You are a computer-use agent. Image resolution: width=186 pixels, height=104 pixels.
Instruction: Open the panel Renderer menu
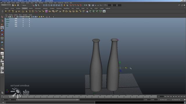25,15
